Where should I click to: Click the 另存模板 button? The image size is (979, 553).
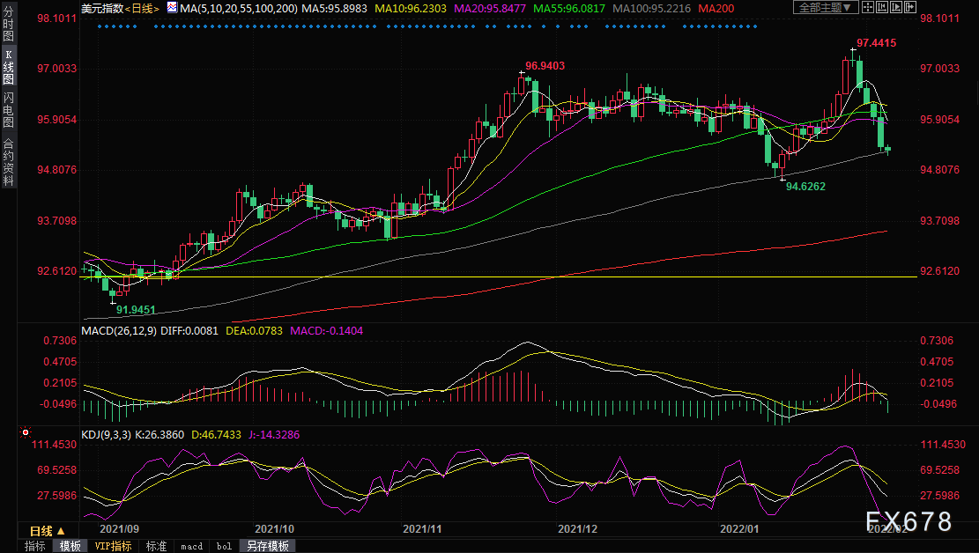pyautogui.click(x=267, y=546)
